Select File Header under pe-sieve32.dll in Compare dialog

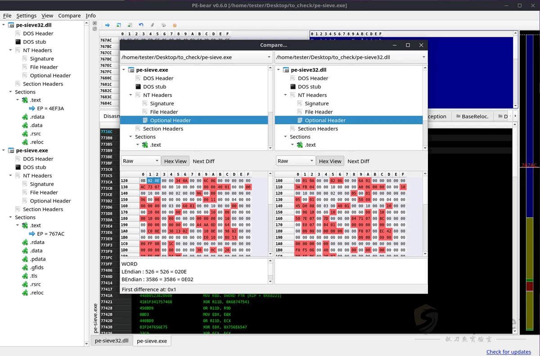point(319,112)
